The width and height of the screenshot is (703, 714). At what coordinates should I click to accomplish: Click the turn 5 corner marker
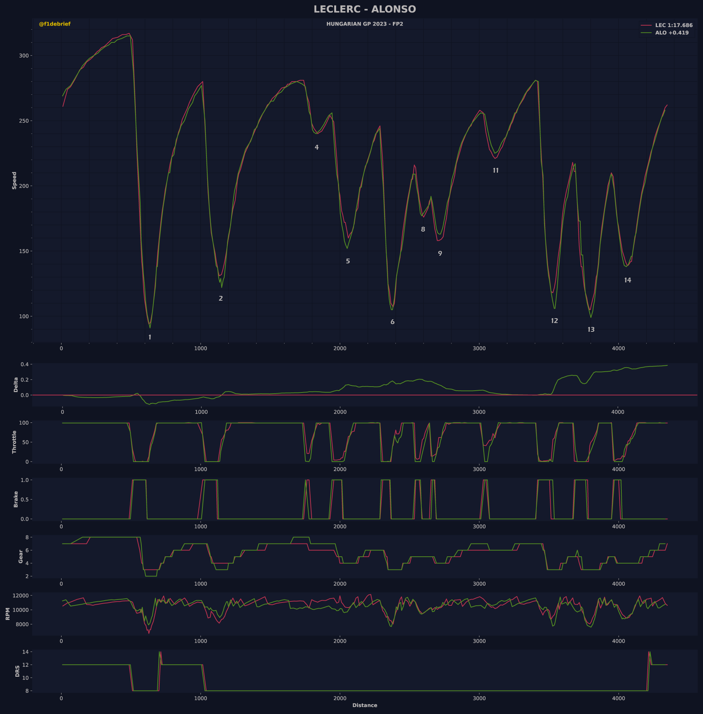[348, 261]
